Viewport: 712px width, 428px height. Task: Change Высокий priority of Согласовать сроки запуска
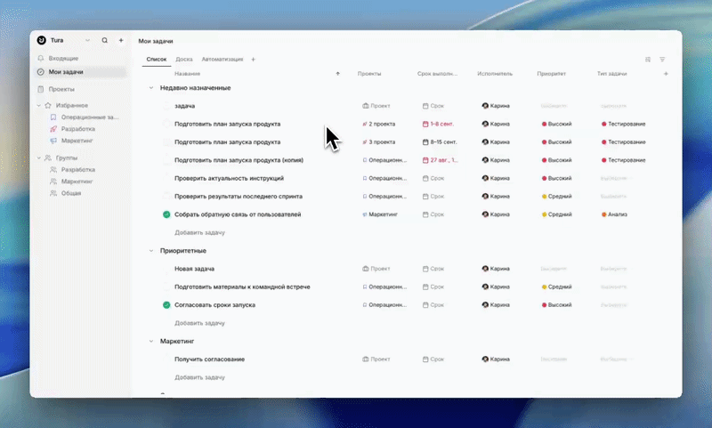(557, 305)
